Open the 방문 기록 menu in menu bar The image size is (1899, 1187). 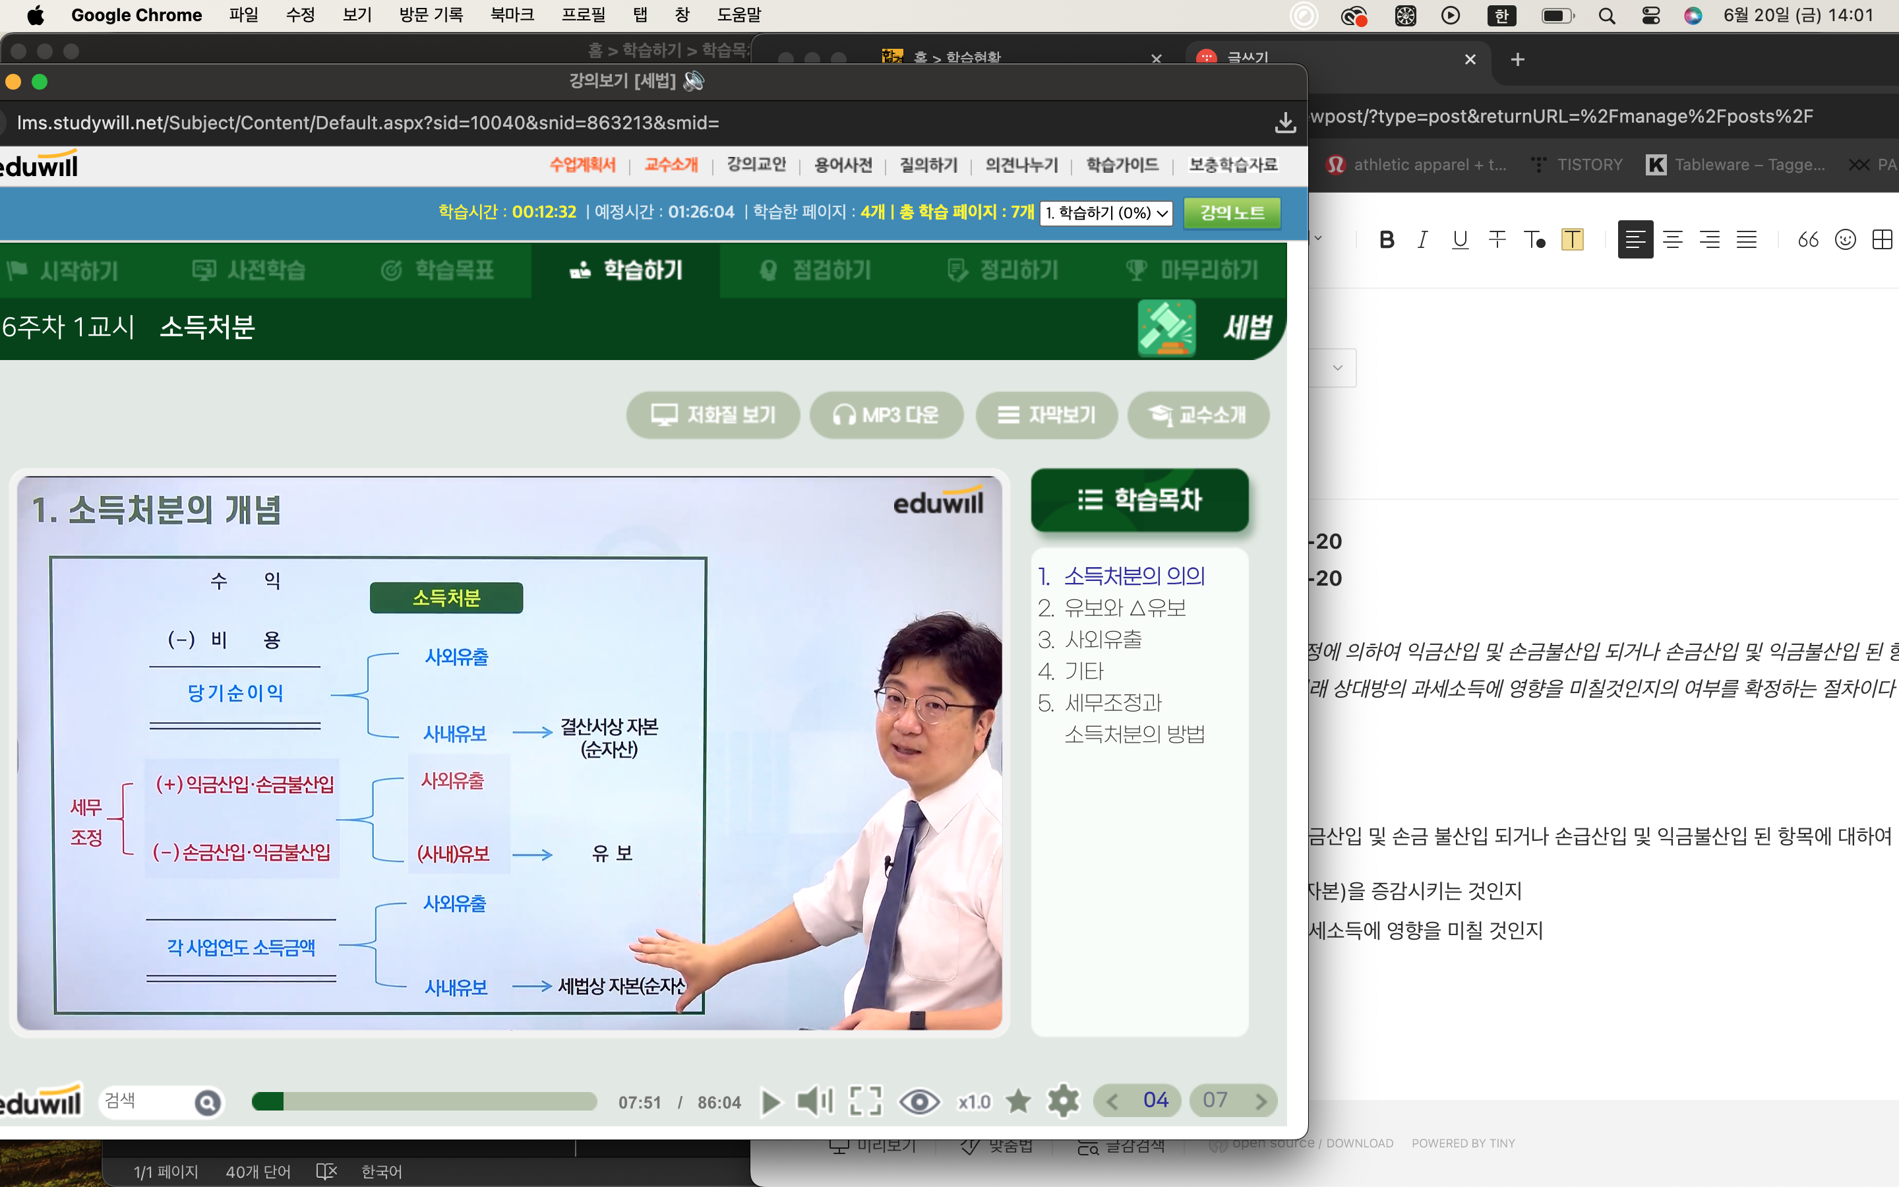coord(431,15)
